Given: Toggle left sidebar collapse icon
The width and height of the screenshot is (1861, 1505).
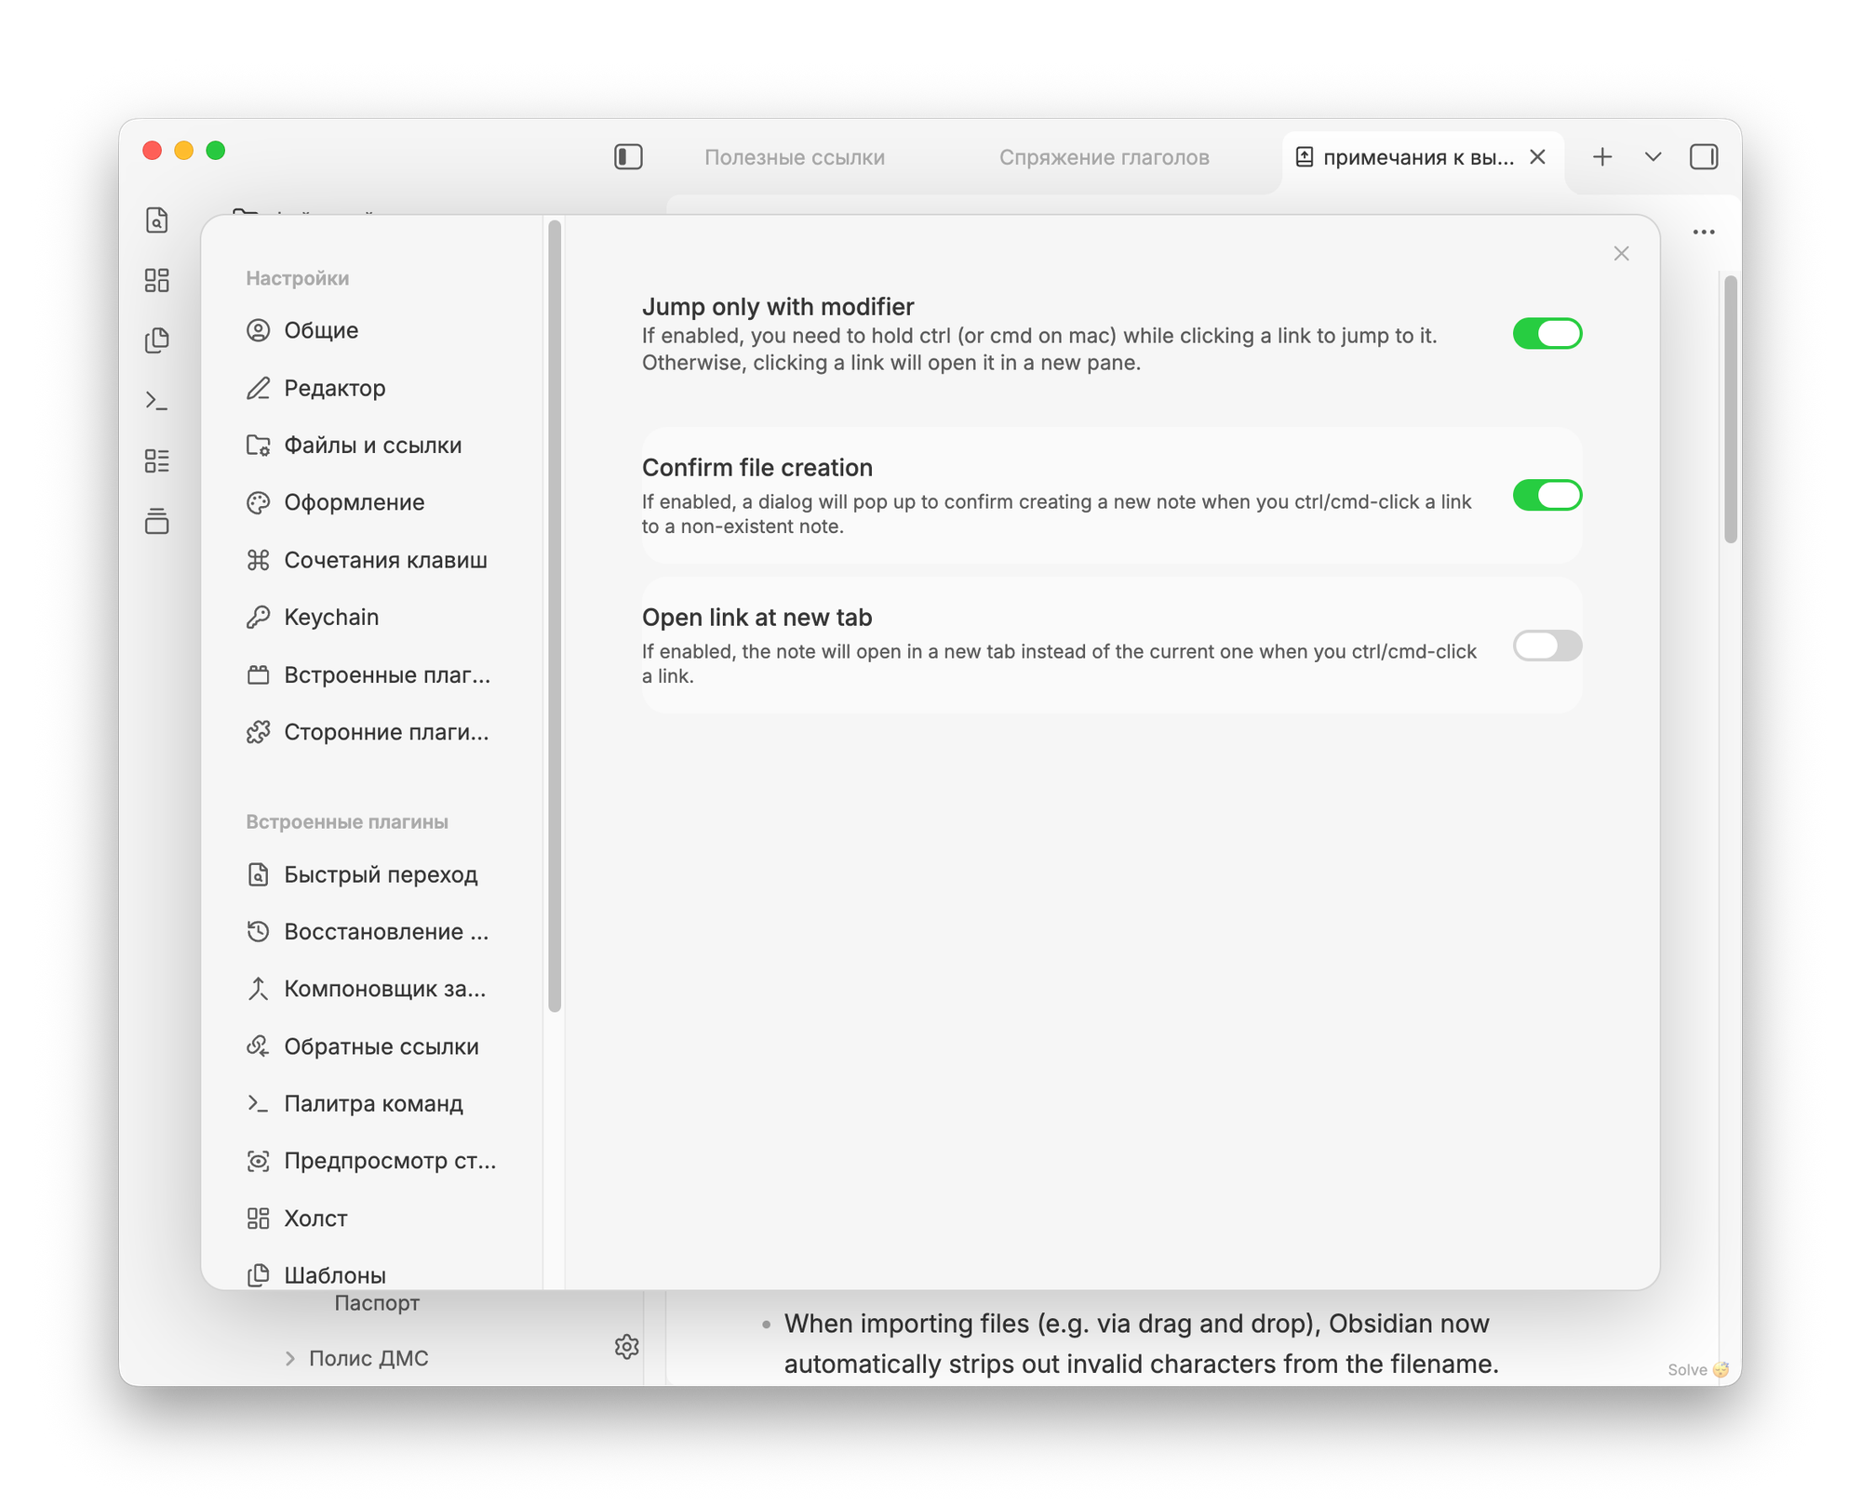Looking at the screenshot, I should pyautogui.click(x=628, y=157).
